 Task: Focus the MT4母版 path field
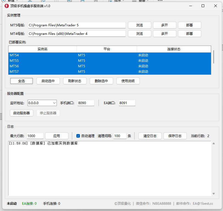(77, 34)
